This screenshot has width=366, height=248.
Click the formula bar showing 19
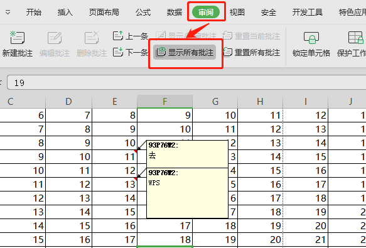point(186,82)
